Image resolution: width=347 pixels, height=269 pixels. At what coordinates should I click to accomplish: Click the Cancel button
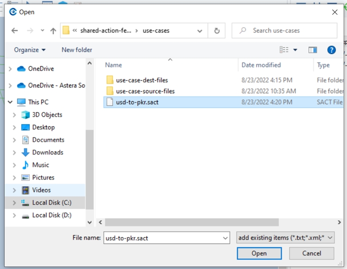click(311, 253)
